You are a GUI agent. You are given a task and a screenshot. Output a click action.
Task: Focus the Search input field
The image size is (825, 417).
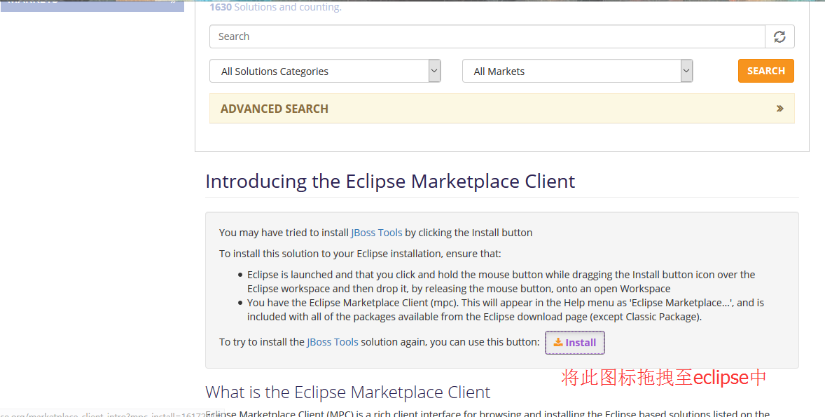[x=487, y=36]
